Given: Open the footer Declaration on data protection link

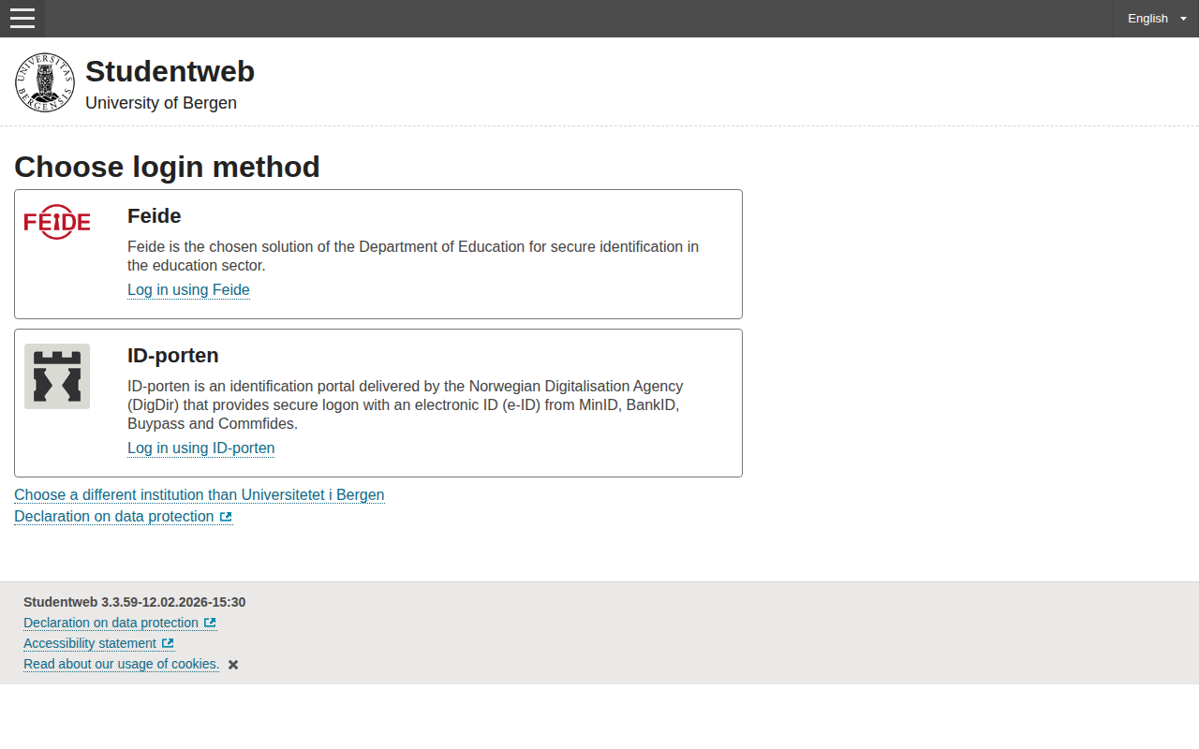Looking at the screenshot, I should click(111, 623).
